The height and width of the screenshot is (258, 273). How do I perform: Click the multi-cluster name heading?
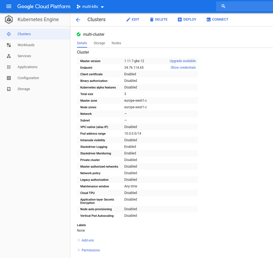(94, 34)
